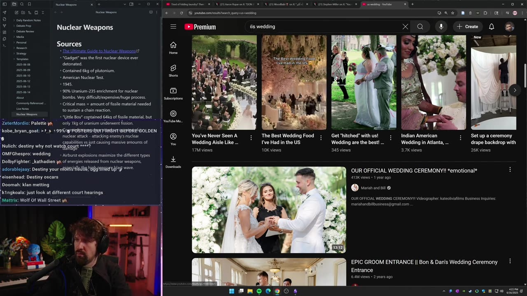
Task: Open a new tab in Obsidian
Action: [99, 4]
